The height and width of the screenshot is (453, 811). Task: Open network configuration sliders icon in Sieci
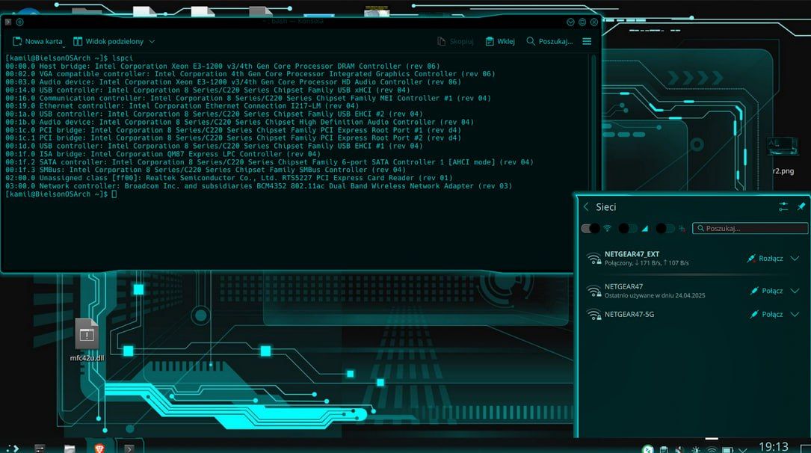[783, 207]
